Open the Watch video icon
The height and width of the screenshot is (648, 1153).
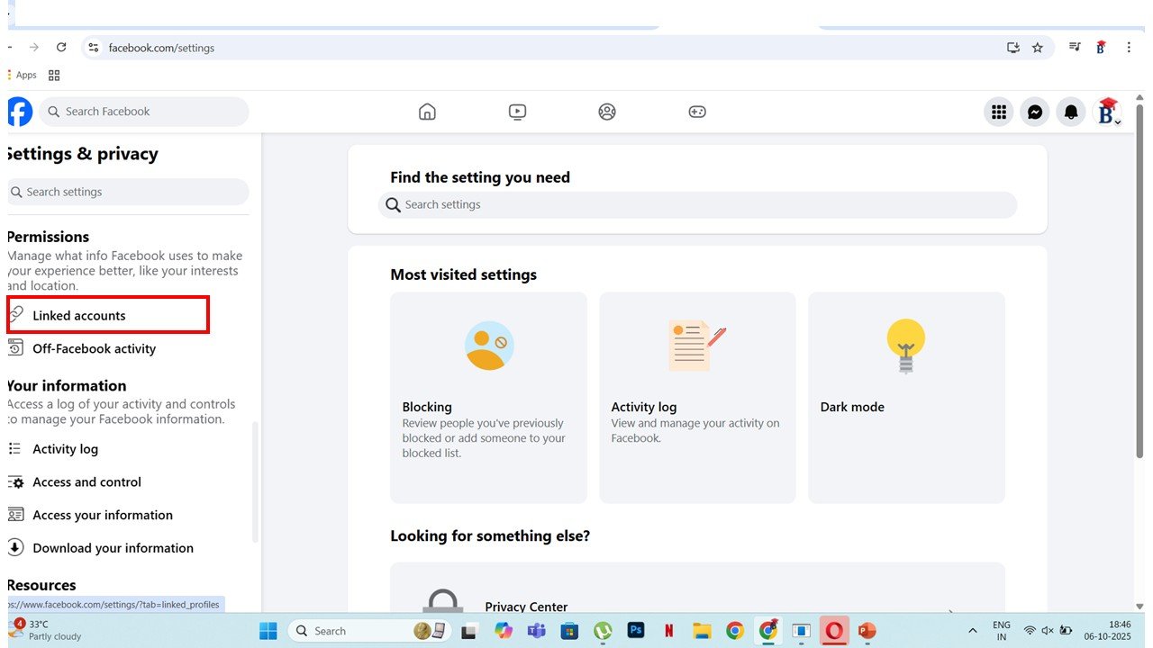point(517,112)
